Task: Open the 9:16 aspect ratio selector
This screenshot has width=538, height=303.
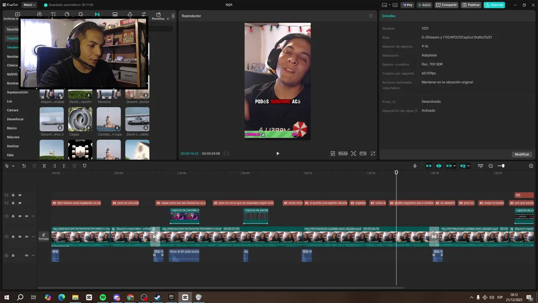Action: [363, 154]
